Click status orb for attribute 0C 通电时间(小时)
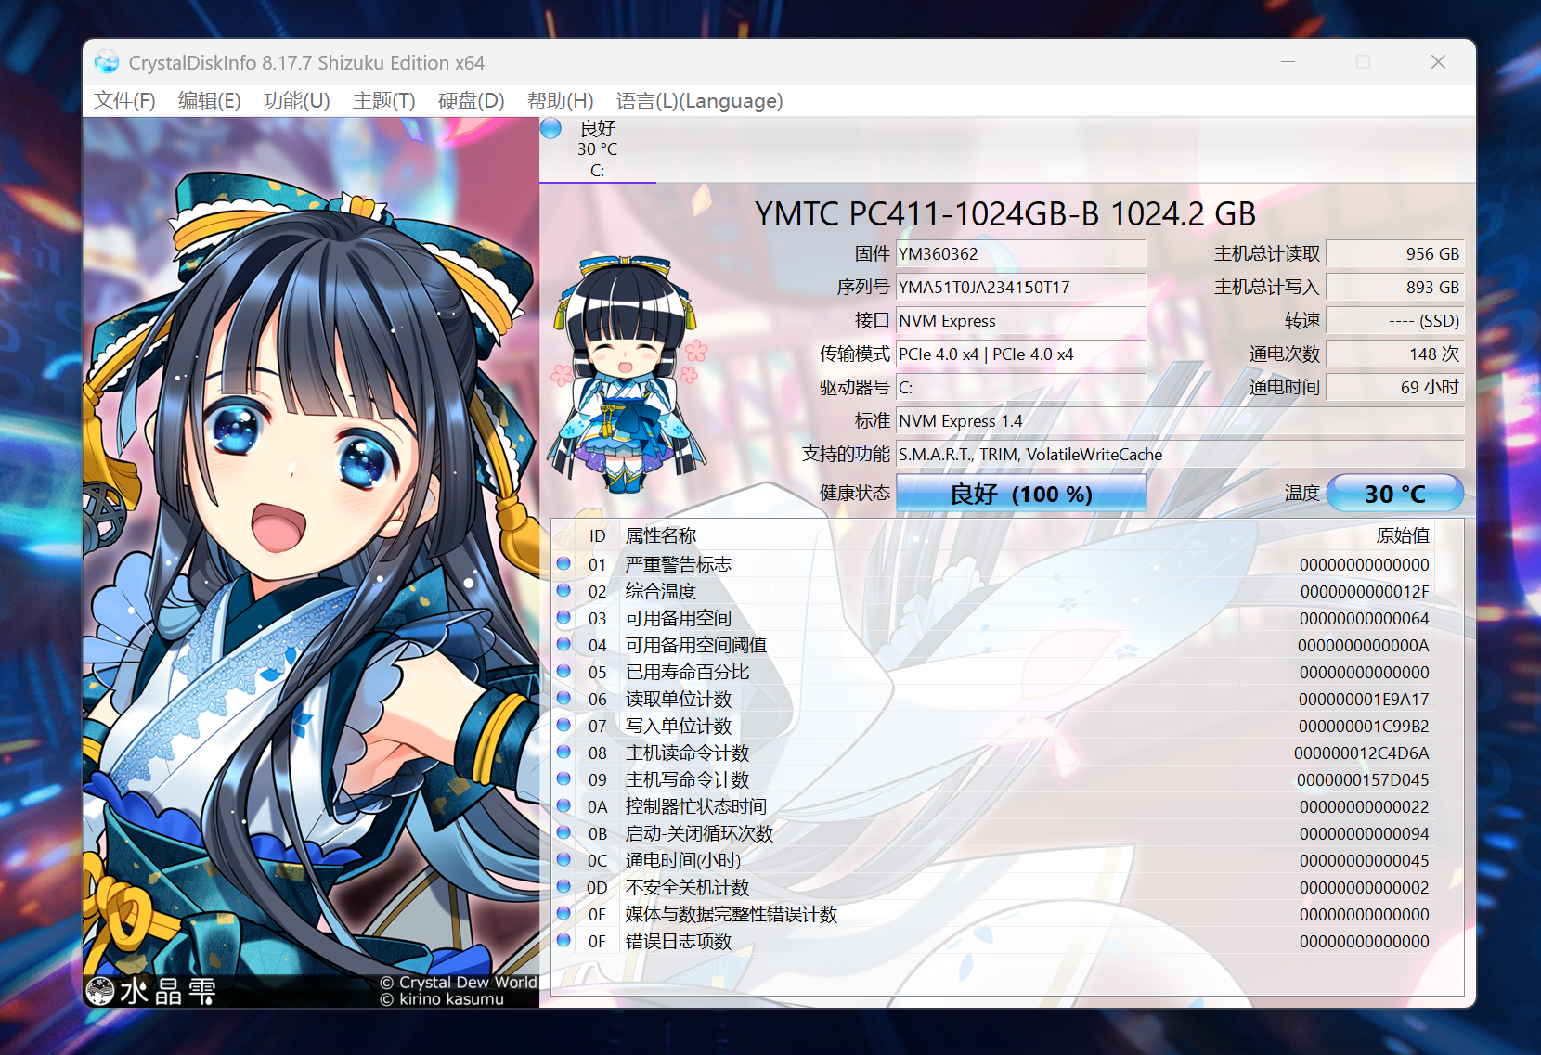The width and height of the screenshot is (1541, 1055). [563, 859]
